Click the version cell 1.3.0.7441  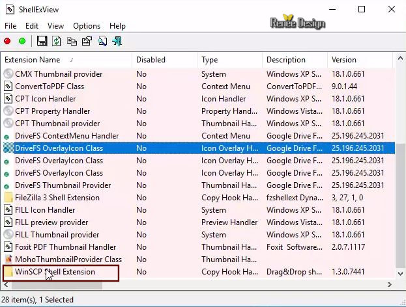[x=348, y=272]
